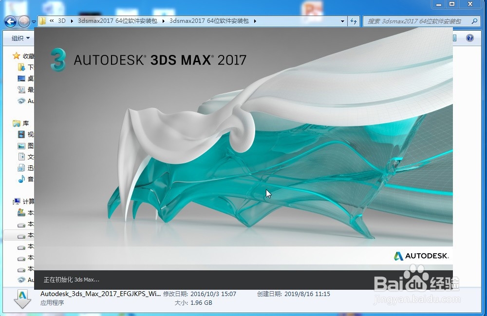
Task: Click the folder icon in the address bar
Action: [x=42, y=21]
